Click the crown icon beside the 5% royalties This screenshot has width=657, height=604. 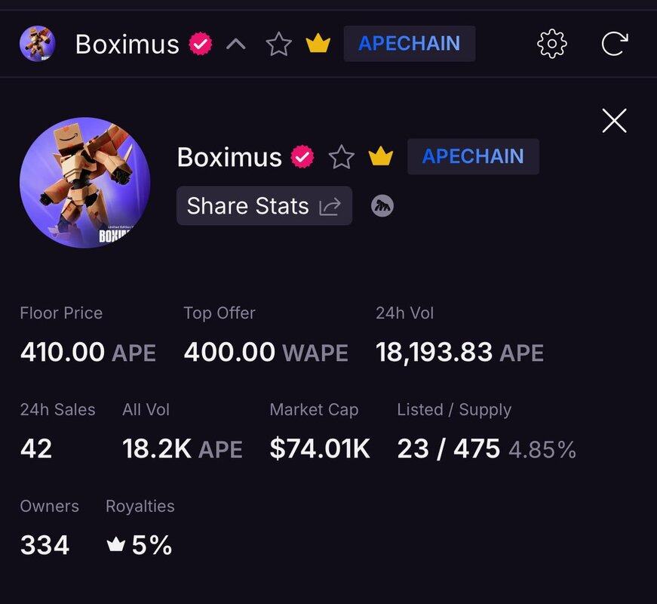pyautogui.click(x=115, y=544)
